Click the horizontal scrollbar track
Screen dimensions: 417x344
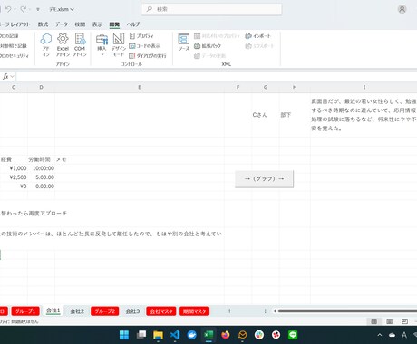[347, 311]
